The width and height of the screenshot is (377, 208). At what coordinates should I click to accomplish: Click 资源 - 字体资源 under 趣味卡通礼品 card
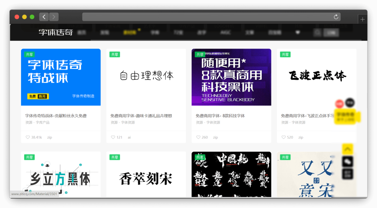click(x=123, y=122)
